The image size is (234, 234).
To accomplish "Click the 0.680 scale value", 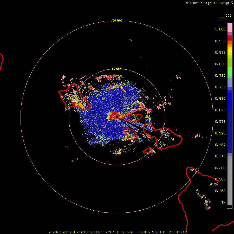I will [220, 99].
